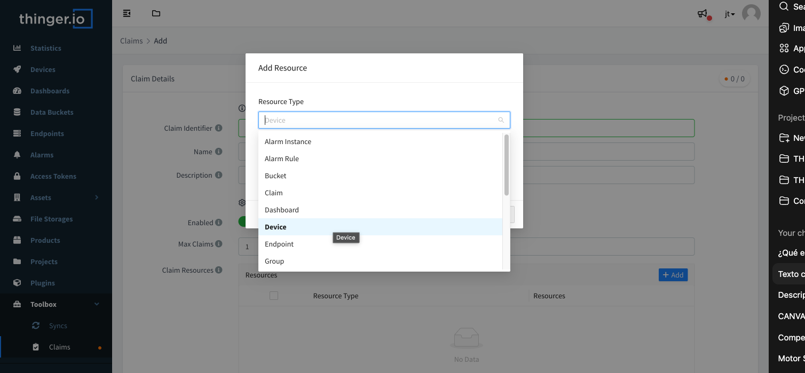Image resolution: width=805 pixels, height=373 pixels.
Task: Click the Access Tokens lock icon
Action: 17,176
